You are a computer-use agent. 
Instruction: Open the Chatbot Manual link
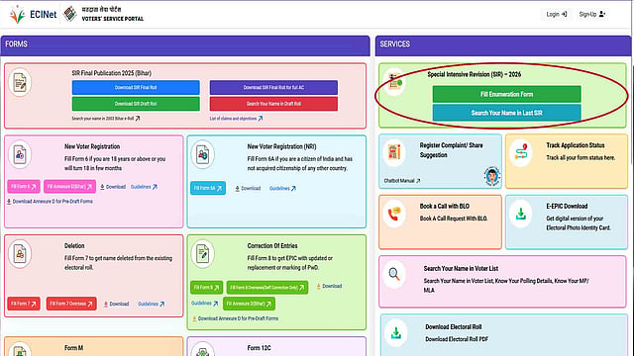402,181
